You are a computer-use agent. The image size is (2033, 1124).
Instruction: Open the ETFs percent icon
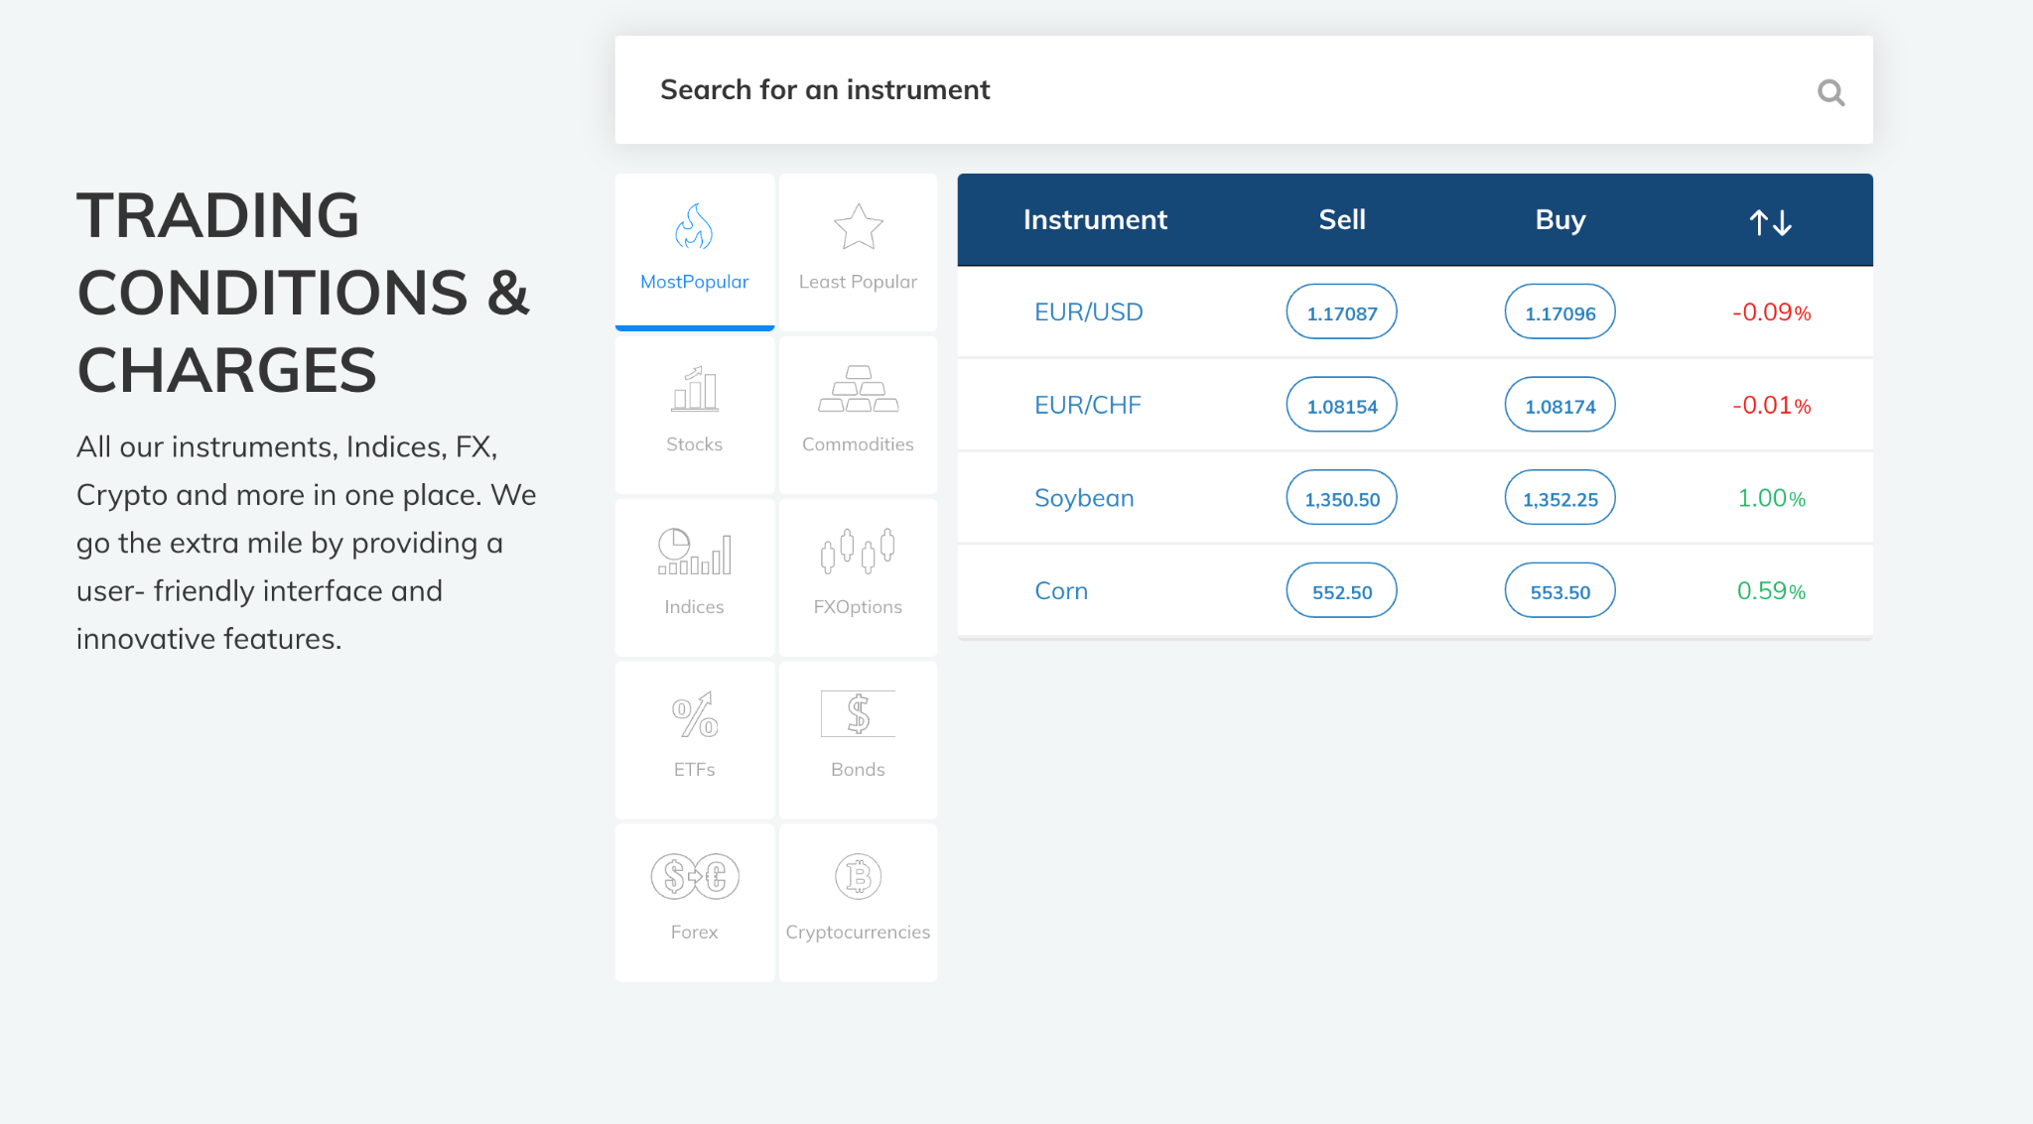694,714
